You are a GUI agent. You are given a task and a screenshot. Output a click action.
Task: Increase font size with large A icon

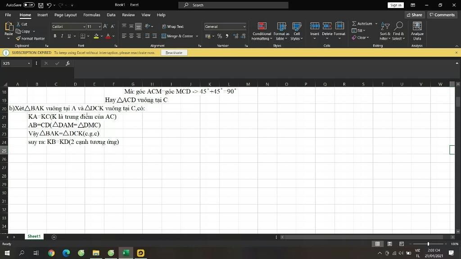(105, 27)
